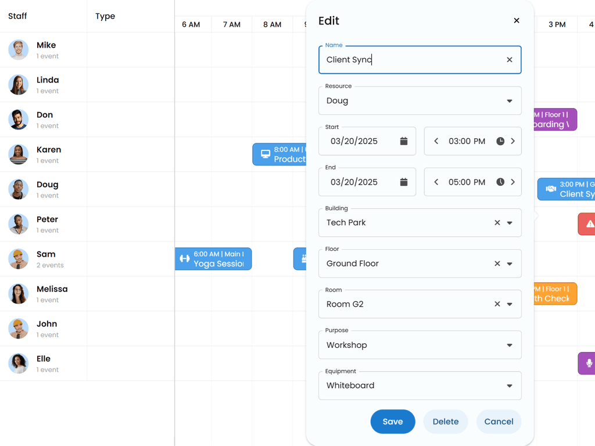Open the Resource dropdown showing Doug
This screenshot has height=446, width=595.
pos(510,100)
